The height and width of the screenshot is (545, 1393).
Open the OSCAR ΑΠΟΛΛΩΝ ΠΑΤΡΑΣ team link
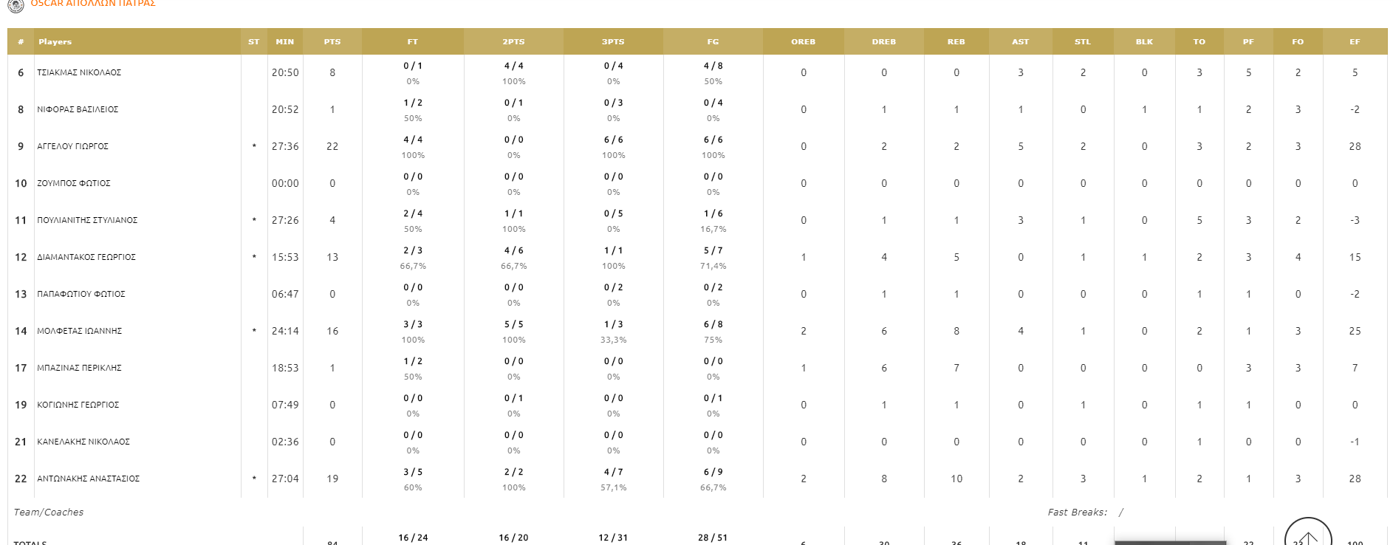(92, 4)
